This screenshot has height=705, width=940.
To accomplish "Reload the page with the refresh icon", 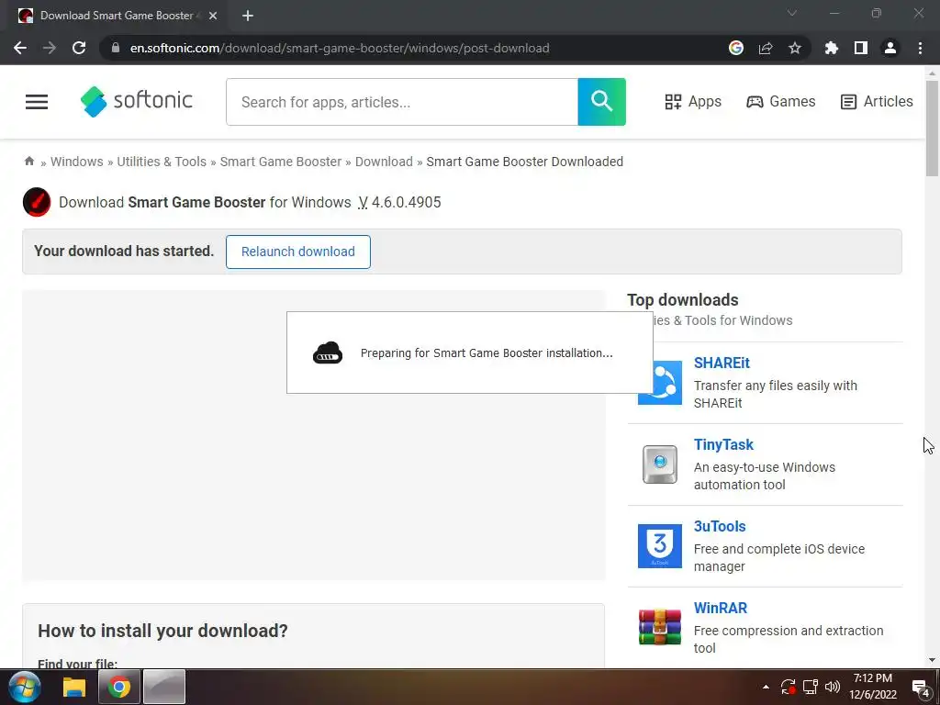I will 79,48.
